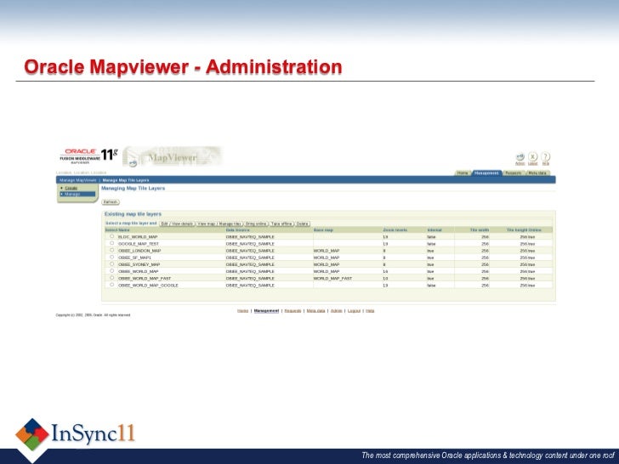
Task: Switch to the Meta data tab
Action: pos(537,173)
